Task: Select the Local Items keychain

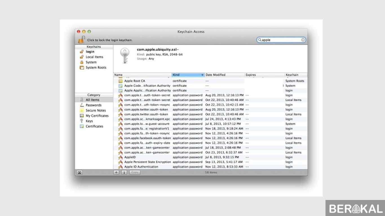Action: pos(94,57)
